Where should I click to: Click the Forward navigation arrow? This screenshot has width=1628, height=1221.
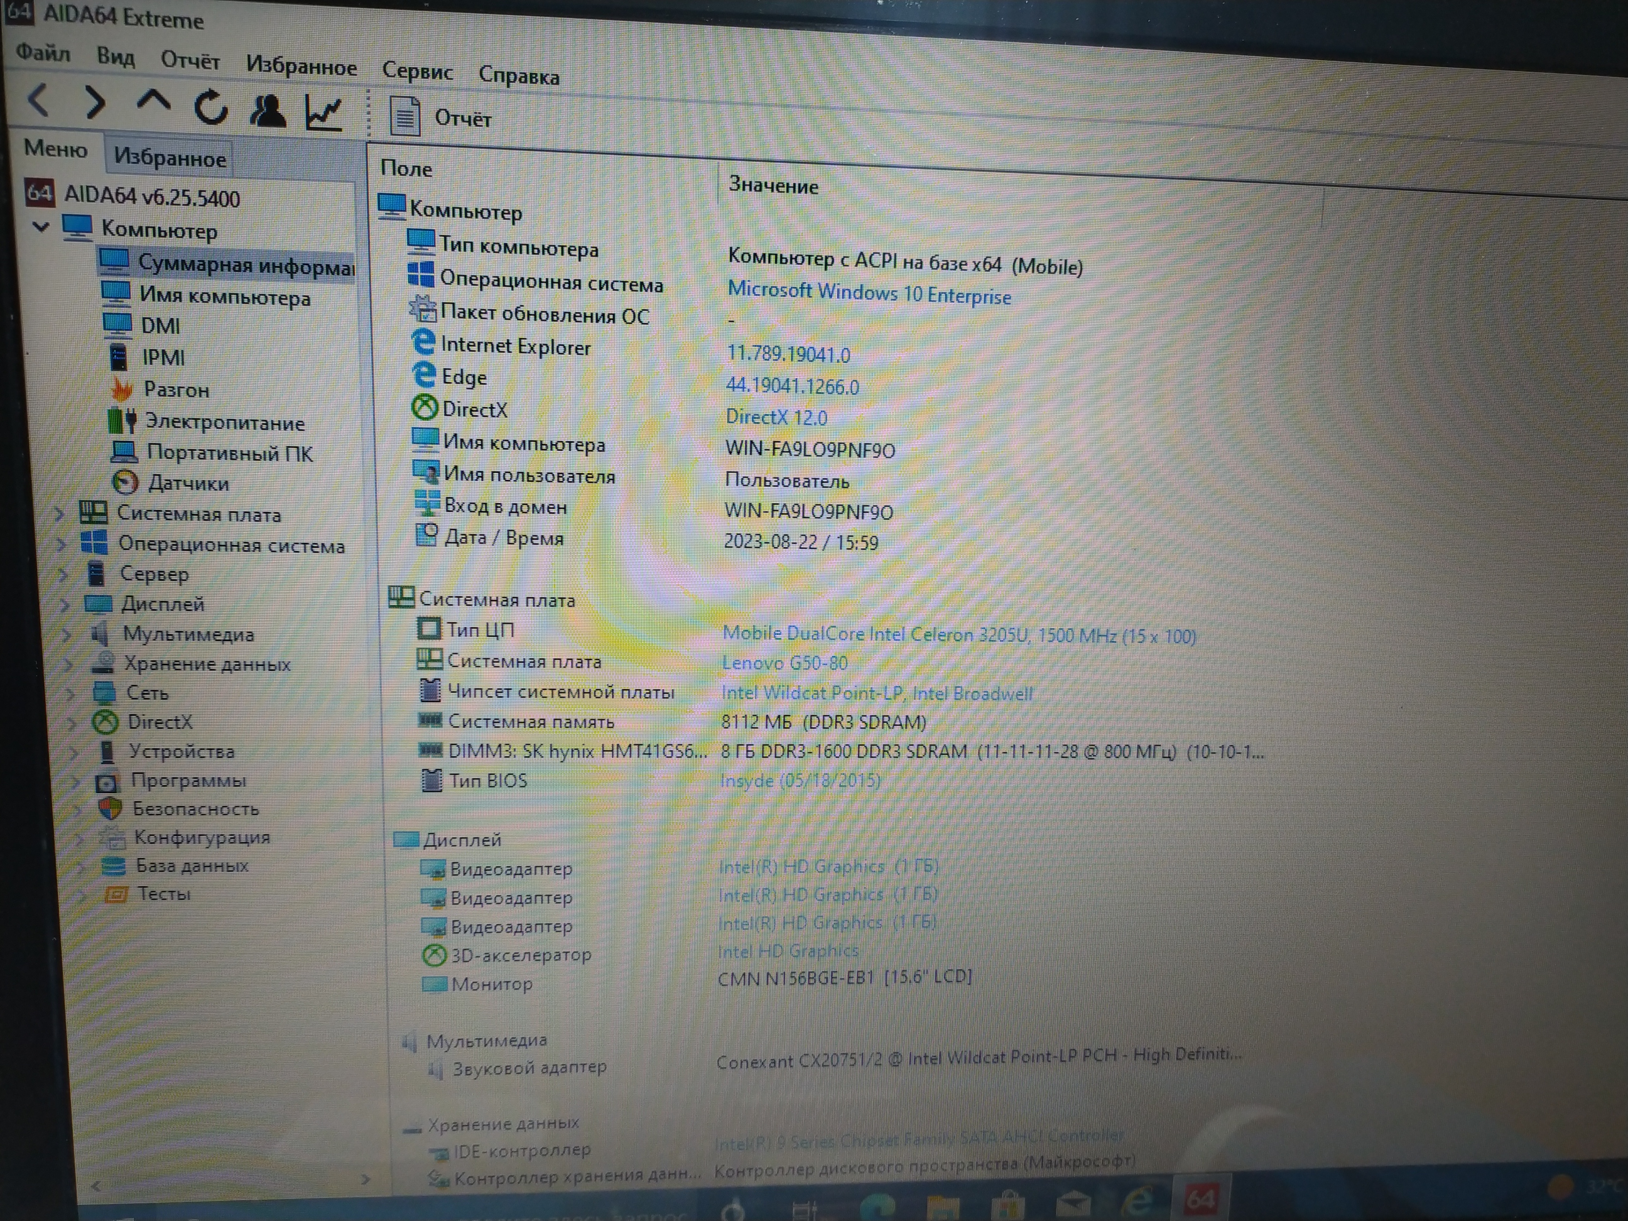coord(94,102)
